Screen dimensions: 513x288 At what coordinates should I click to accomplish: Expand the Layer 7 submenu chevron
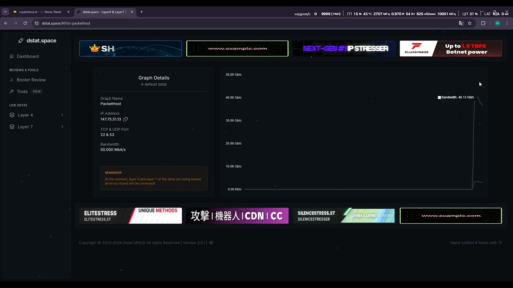pos(62,127)
